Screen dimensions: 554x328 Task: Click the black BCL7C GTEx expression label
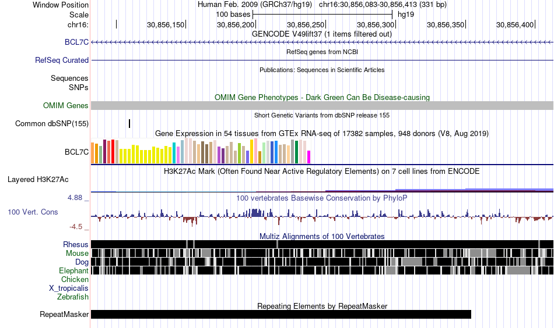tap(76, 152)
